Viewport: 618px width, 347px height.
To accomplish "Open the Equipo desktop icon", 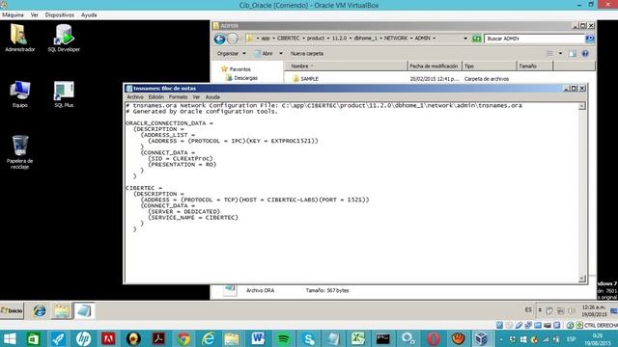I will coord(19,94).
